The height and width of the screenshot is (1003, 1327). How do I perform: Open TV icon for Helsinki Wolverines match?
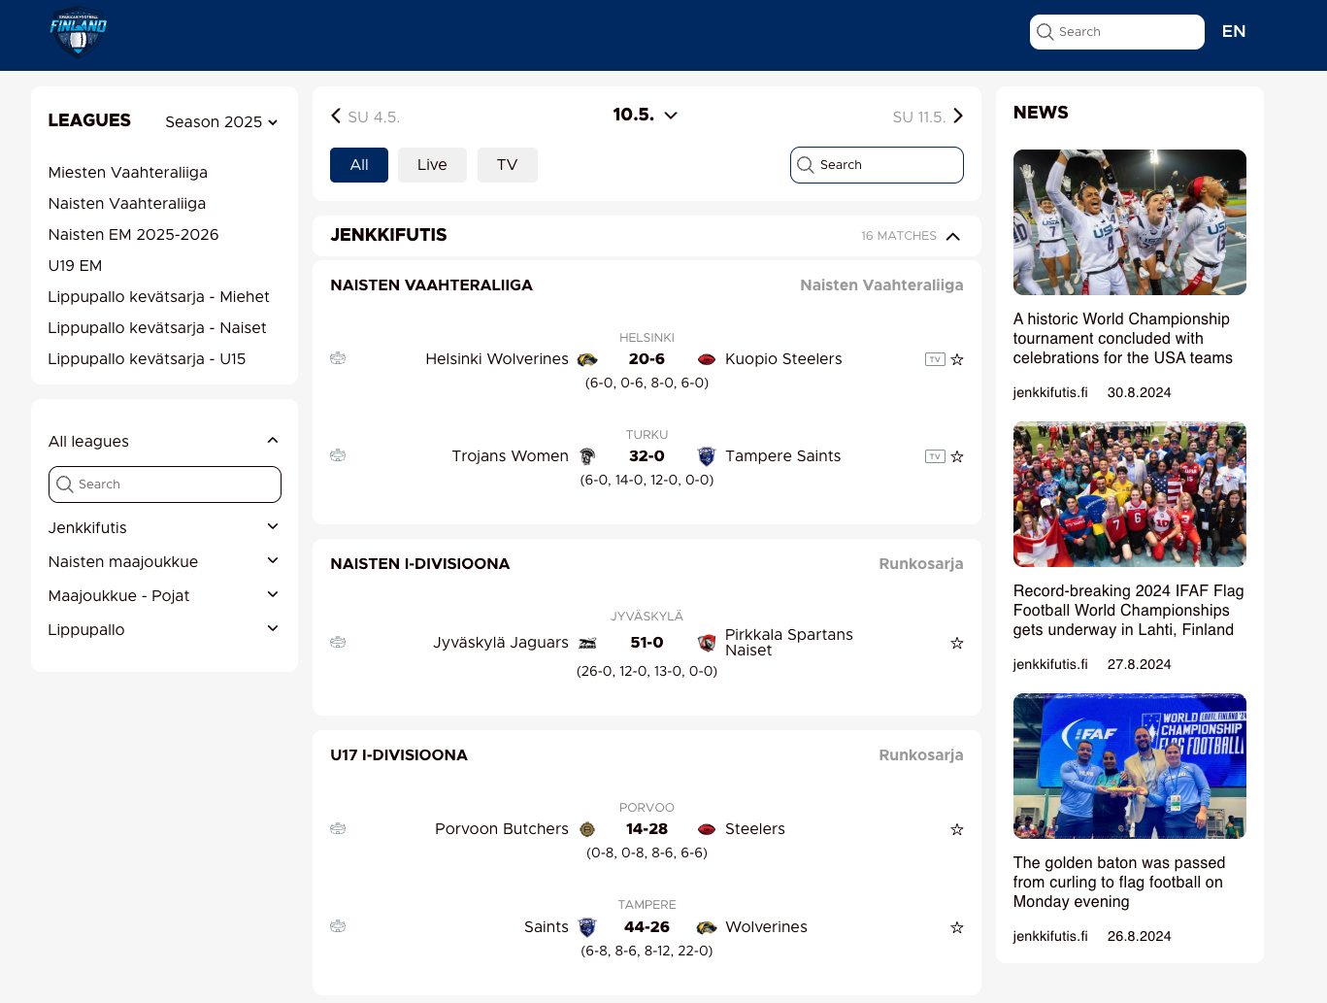(x=935, y=359)
